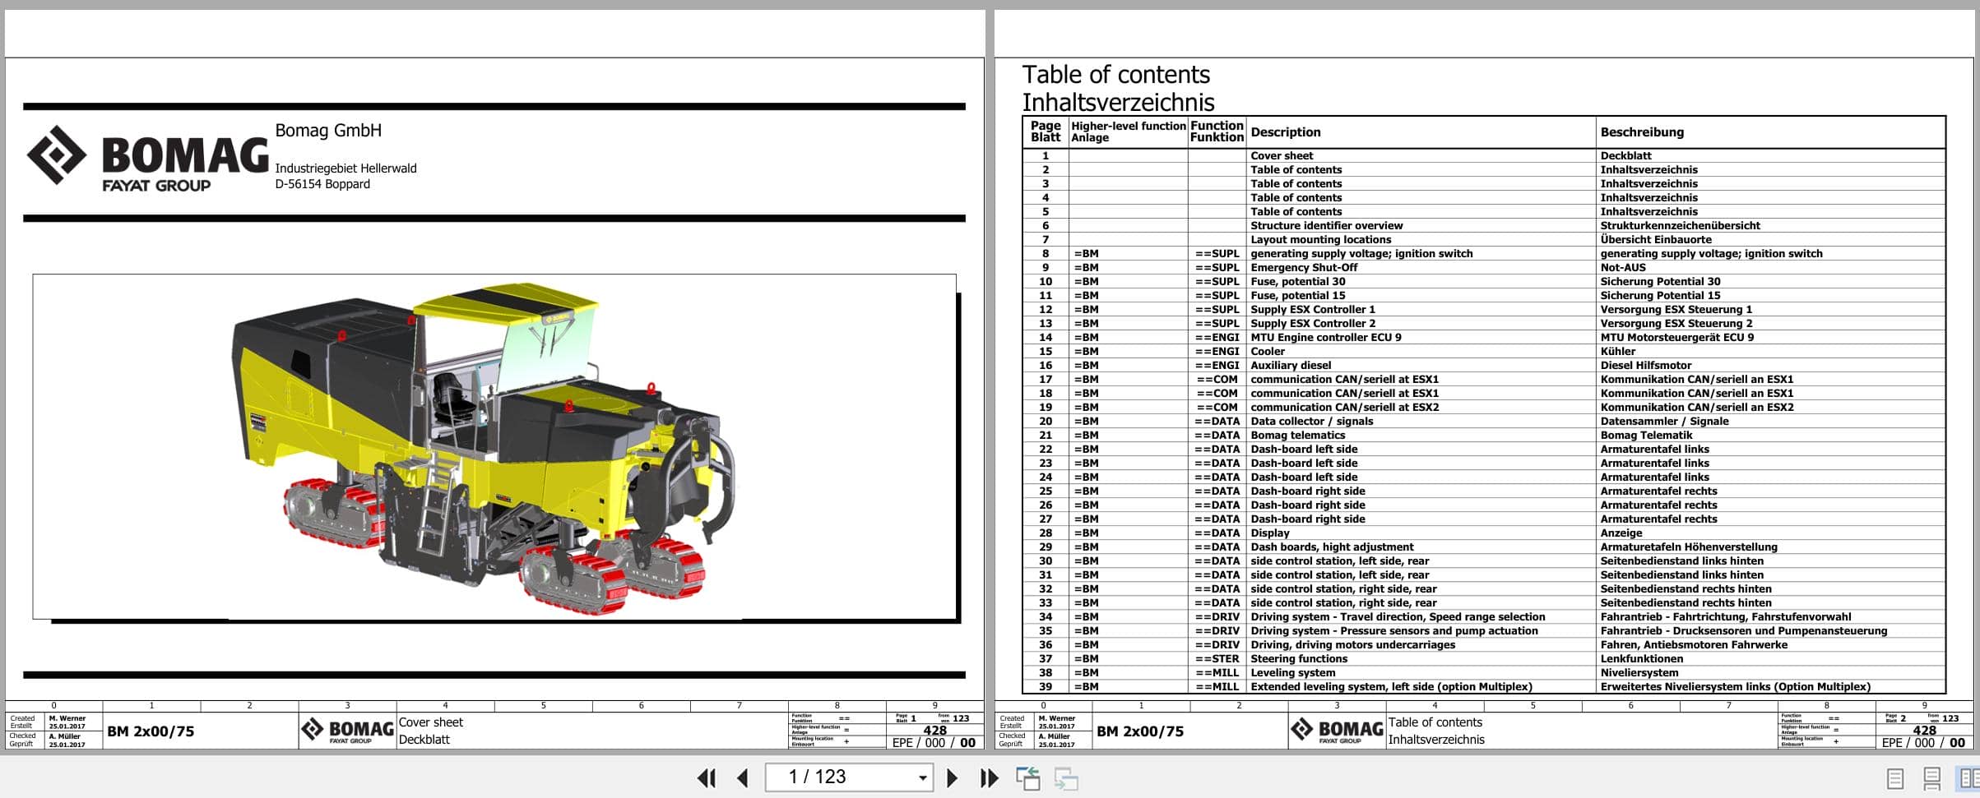This screenshot has width=1980, height=798.
Task: Advance to the next page
Action: pos(953,777)
